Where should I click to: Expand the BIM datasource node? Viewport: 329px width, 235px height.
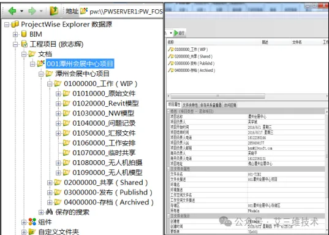15,34
